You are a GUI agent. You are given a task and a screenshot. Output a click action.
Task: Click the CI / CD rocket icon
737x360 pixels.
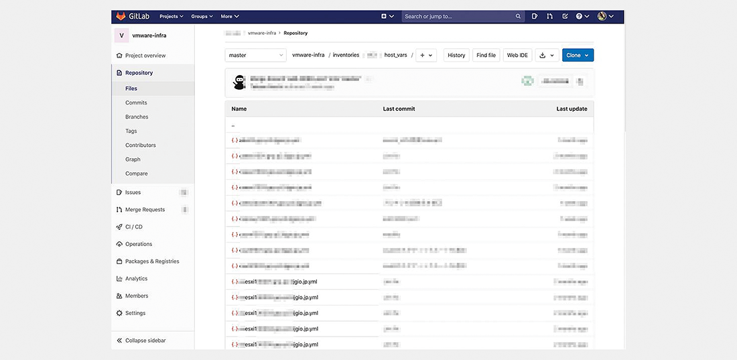(119, 227)
